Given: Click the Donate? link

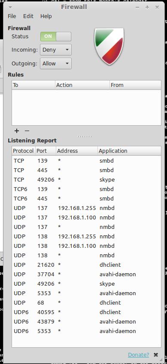Looking at the screenshot, I should click(138, 355).
